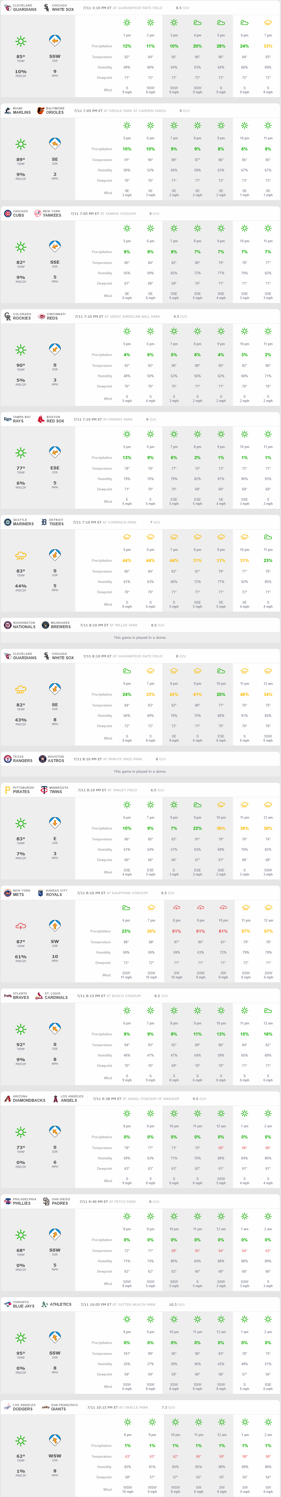
Task: Click the dome notice under Rangers–Astros game
Action: 140,771
